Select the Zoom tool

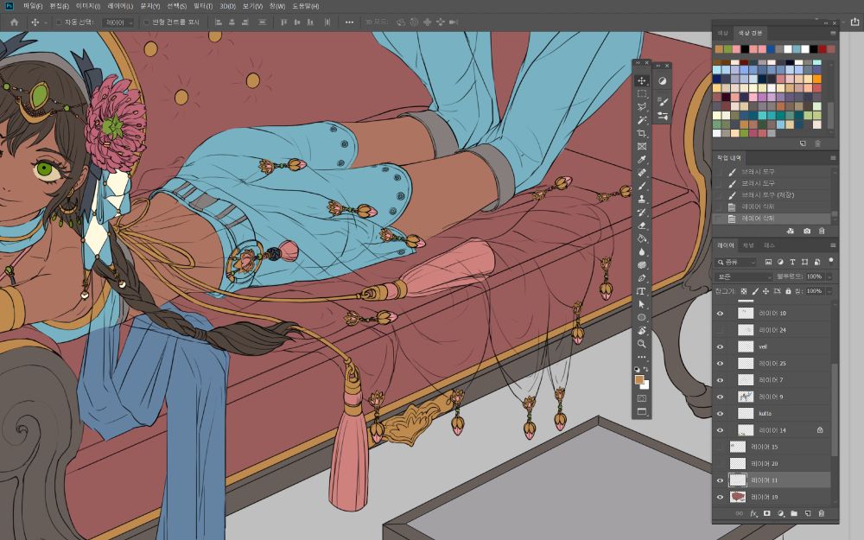[x=641, y=344]
